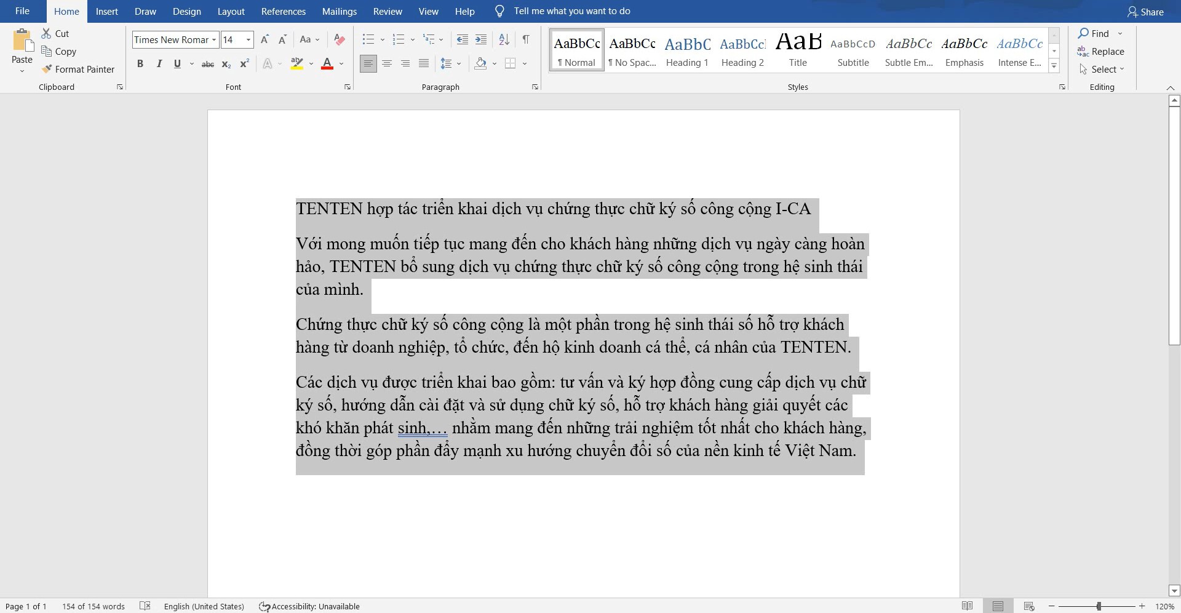
Task: Toggle bold formatting
Action: (x=140, y=64)
